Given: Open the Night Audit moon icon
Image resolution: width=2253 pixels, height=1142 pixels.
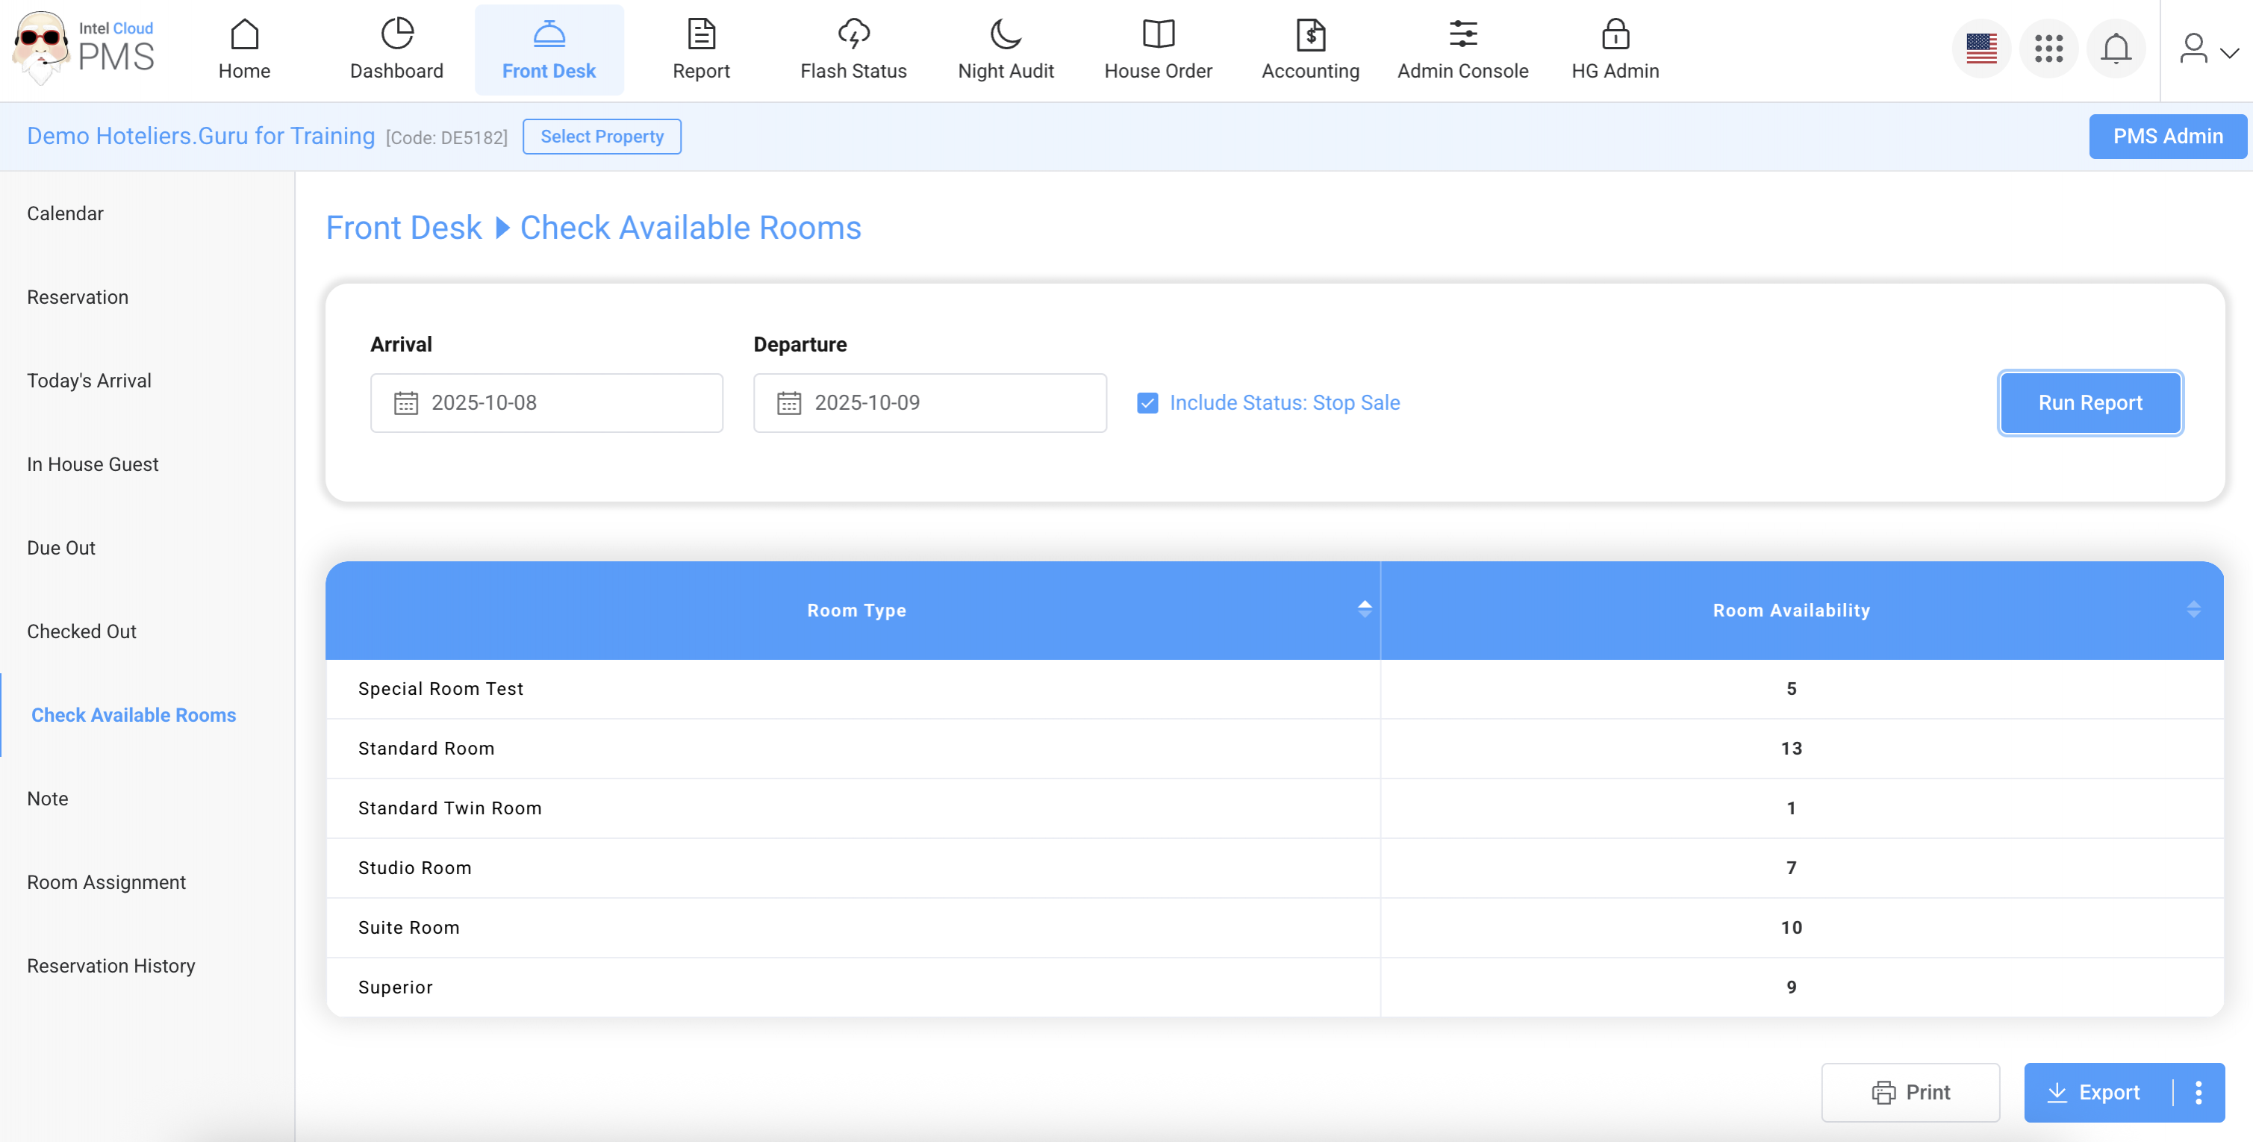Looking at the screenshot, I should pyautogui.click(x=1005, y=34).
